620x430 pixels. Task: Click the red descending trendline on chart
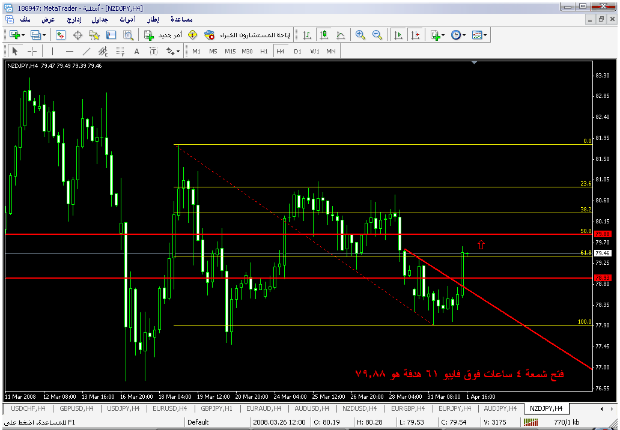click(541, 336)
